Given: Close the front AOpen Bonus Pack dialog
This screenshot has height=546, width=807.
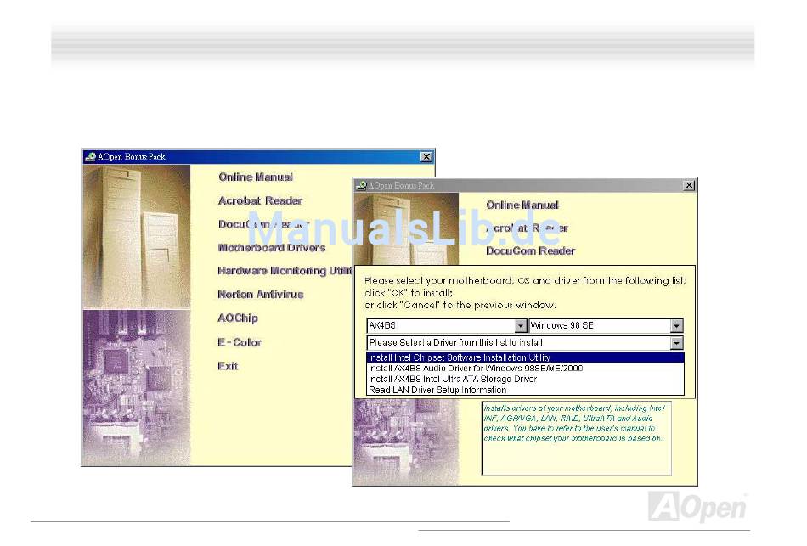Looking at the screenshot, I should point(689,185).
